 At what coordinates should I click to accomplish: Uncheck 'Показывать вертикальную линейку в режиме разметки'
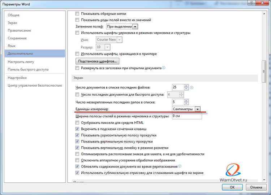pos(77,148)
